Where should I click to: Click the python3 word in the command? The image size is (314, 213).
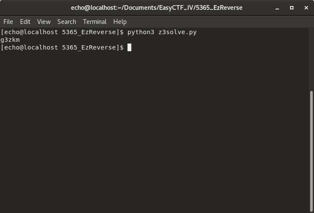pyautogui.click(x=140, y=32)
